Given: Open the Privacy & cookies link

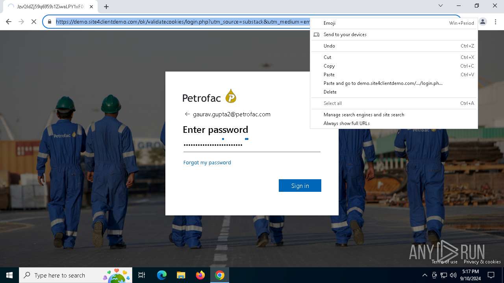Looking at the screenshot, I should 482,262.
